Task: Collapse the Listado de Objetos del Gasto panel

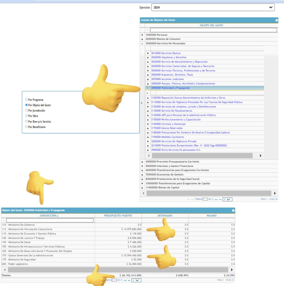Action: 276,20
